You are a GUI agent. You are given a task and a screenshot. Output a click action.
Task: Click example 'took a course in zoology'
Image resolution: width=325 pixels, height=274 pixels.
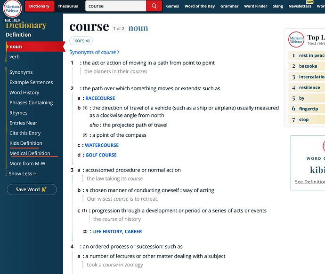(x=115, y=265)
